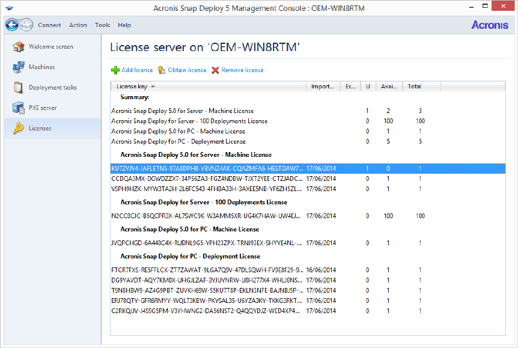Select the PXE server sidebar icon
Viewport: 518px width, 348px height.
[x=18, y=108]
